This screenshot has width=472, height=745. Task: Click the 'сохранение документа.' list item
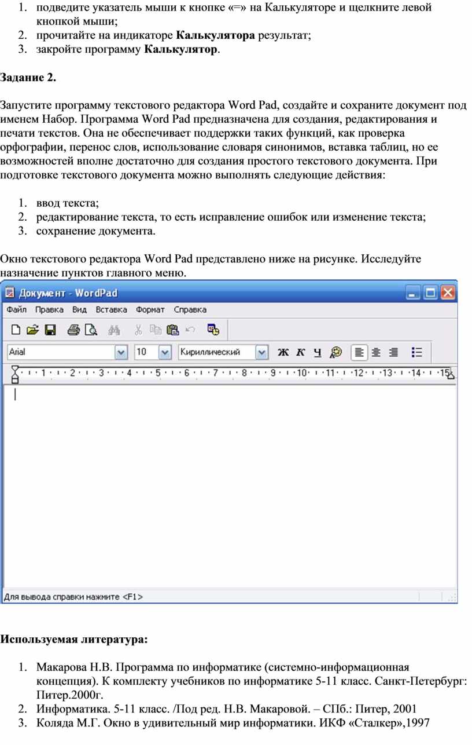click(96, 231)
